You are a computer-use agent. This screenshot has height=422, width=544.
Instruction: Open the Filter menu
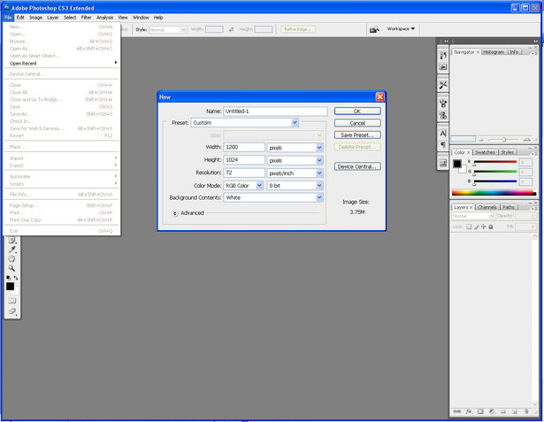coord(86,18)
